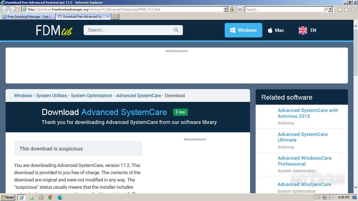
Task: Open the Favorites star icon
Action: point(347,10)
